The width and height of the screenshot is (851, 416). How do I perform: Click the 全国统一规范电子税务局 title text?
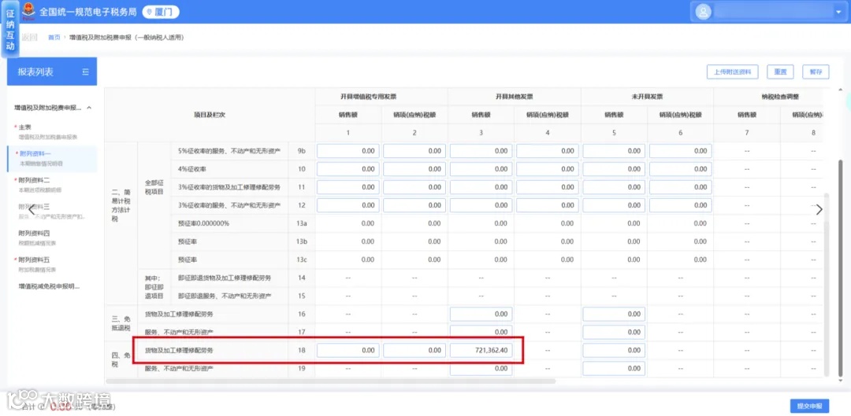pyautogui.click(x=88, y=12)
